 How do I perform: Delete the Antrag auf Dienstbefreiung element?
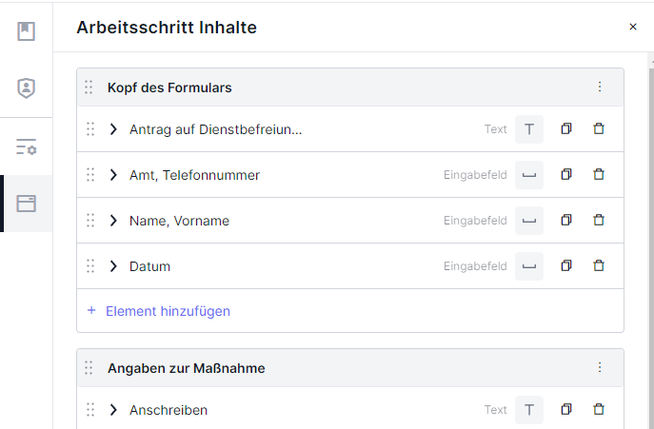coord(599,128)
